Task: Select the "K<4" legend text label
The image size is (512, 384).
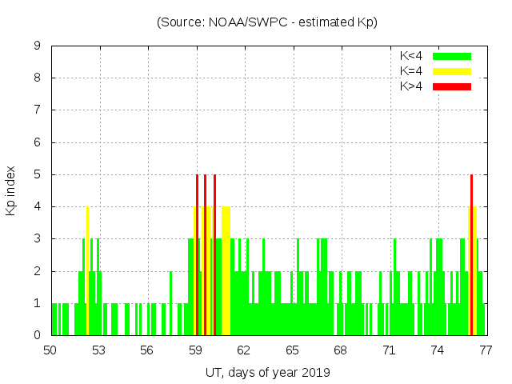Action: 412,56
